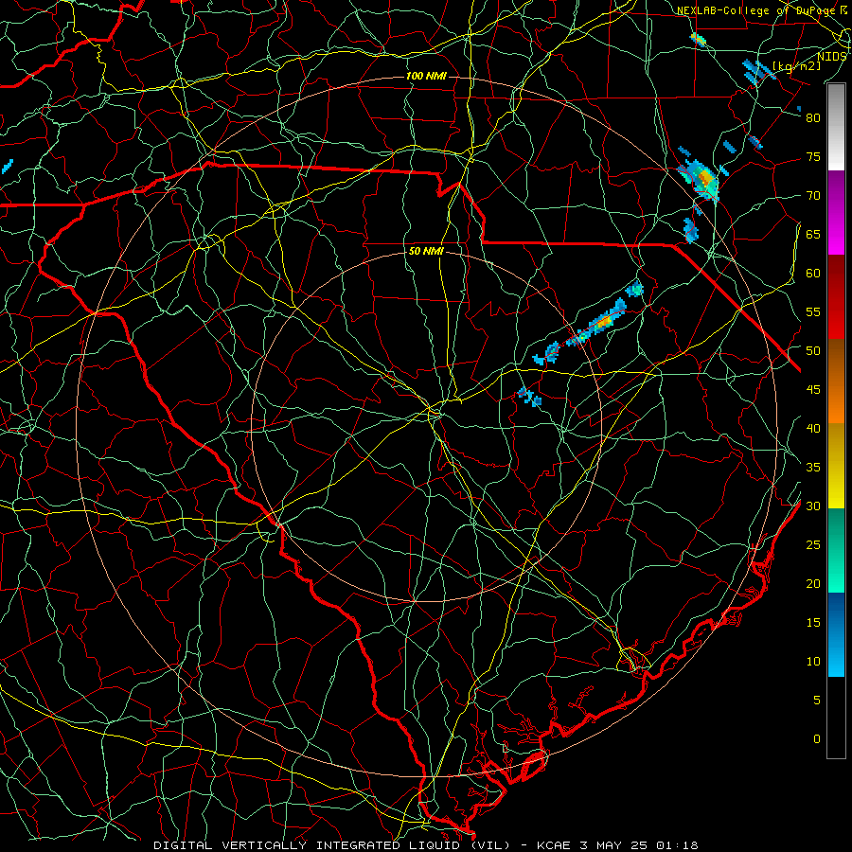
Task: Click the 55 value on the VIL scale
Action: (813, 312)
